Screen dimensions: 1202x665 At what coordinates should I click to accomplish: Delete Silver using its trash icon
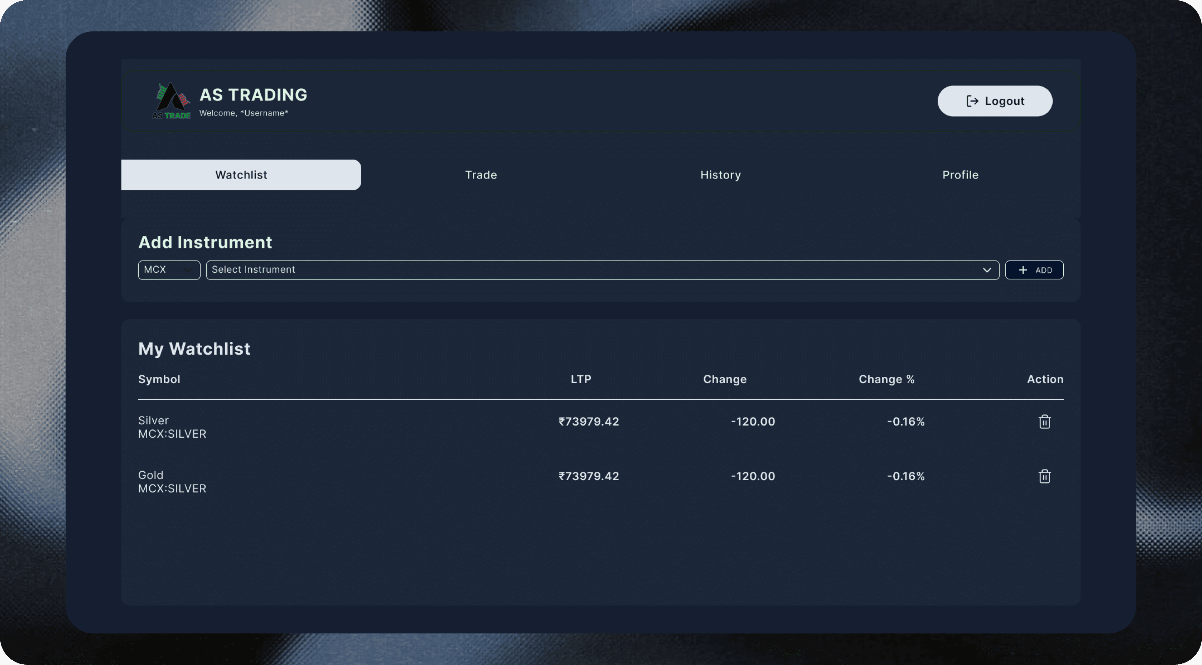[x=1045, y=421]
